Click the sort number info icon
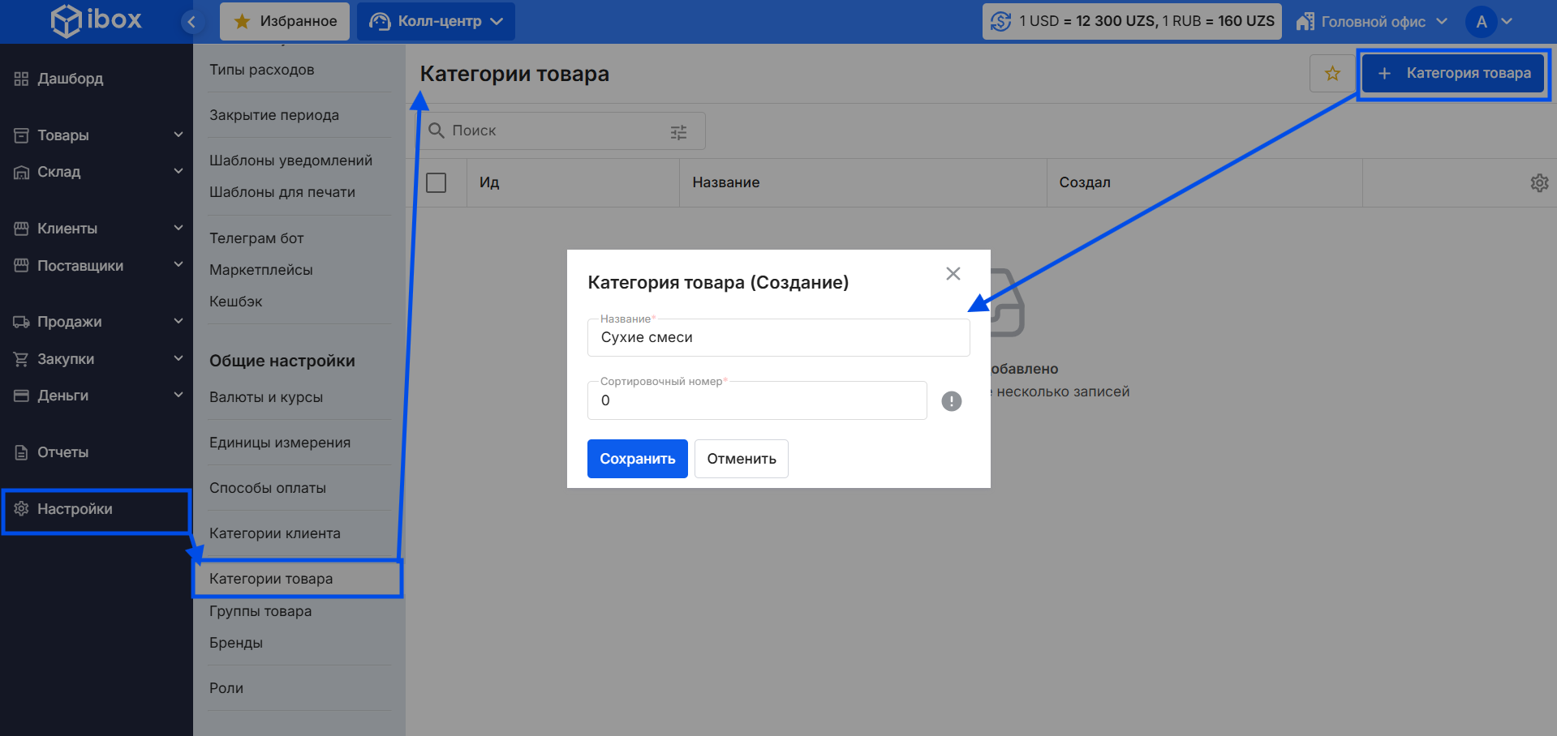Screen dimensions: 1557x736 pos(951,401)
